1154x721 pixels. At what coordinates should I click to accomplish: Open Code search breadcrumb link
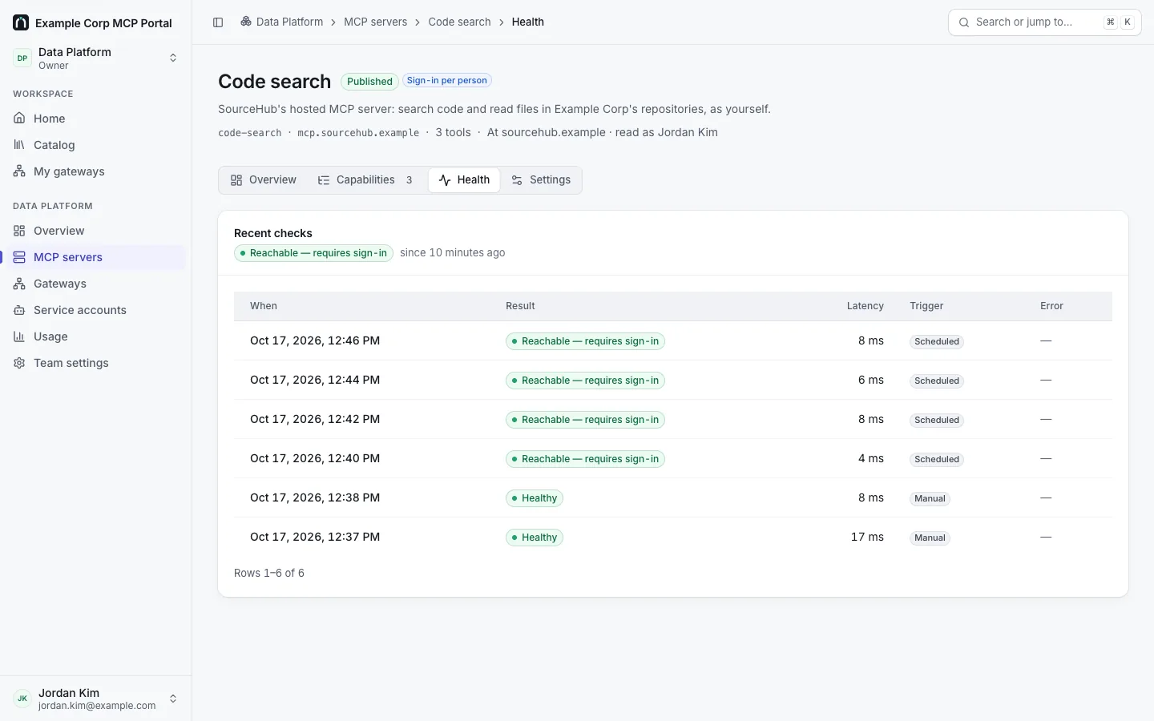(x=459, y=22)
